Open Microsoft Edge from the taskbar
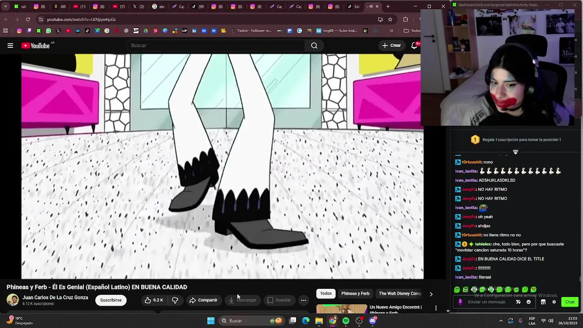The image size is (583, 328). (x=306, y=321)
